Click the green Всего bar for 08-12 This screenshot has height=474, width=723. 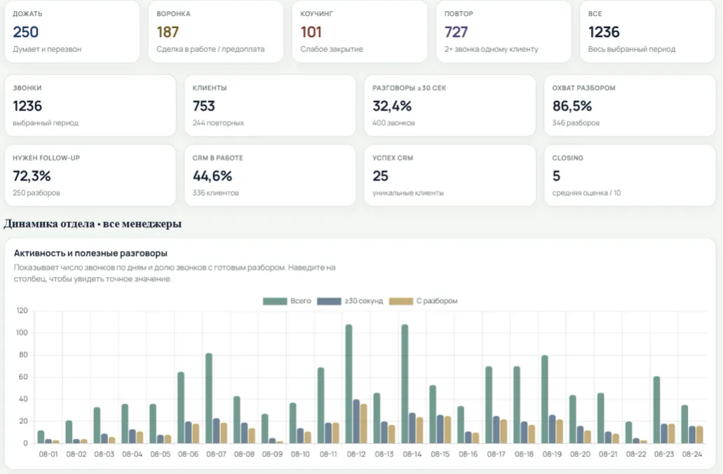[349, 384]
